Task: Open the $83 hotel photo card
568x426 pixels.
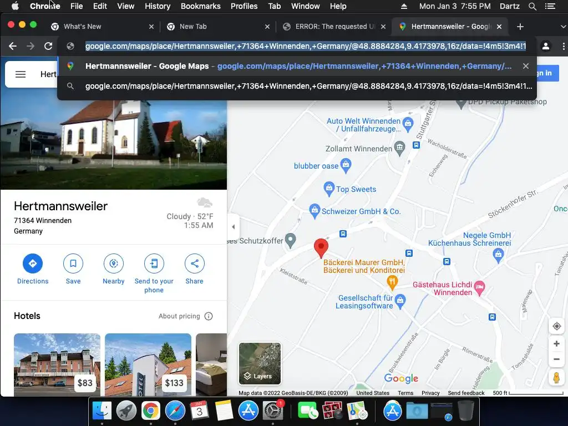Action: pos(57,365)
